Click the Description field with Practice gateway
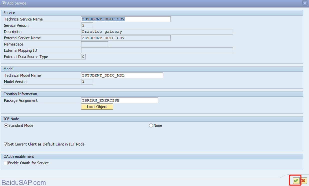Image resolution: width=309 pixels, height=186 pixels. point(157,32)
